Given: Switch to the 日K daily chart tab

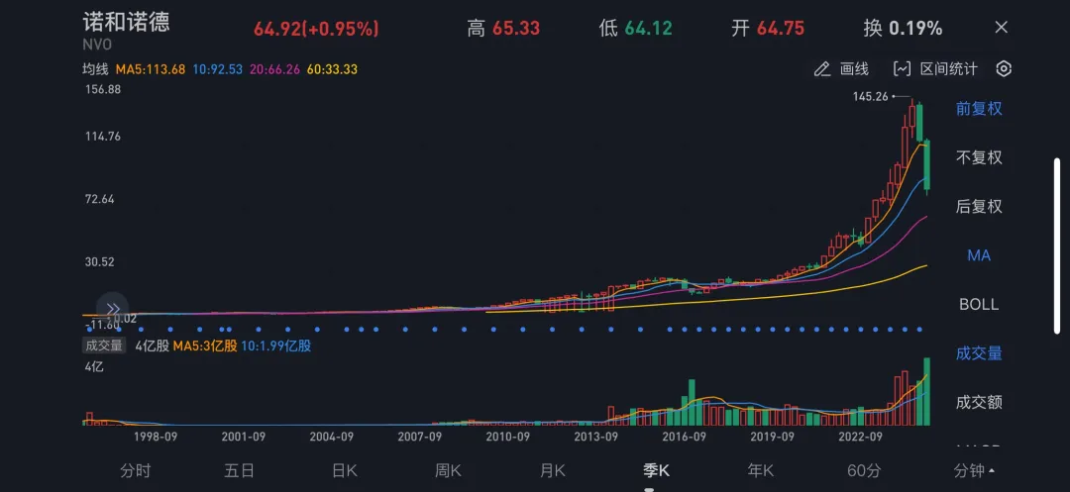Looking at the screenshot, I should coord(344,470).
